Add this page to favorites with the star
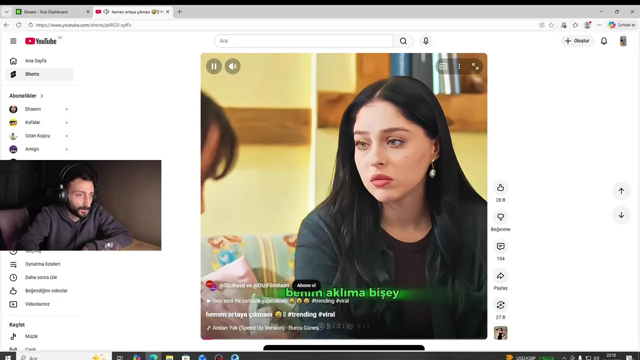Screen dimensions: 640x360 click(x=551, y=25)
